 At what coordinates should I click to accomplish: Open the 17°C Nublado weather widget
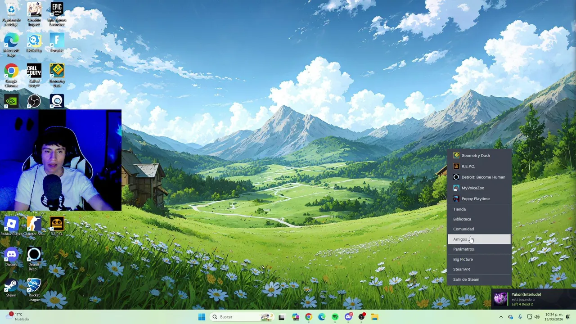18,317
